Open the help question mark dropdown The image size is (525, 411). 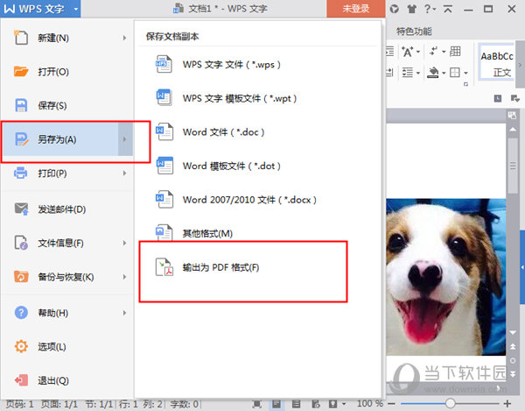coord(430,9)
